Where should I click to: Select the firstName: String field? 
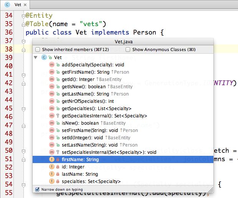123,160
